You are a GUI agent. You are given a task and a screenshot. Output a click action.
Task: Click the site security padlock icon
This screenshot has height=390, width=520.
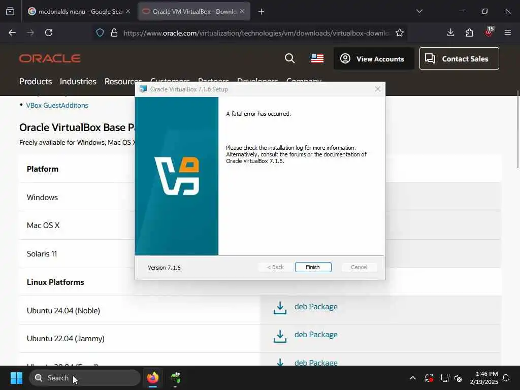point(114,32)
